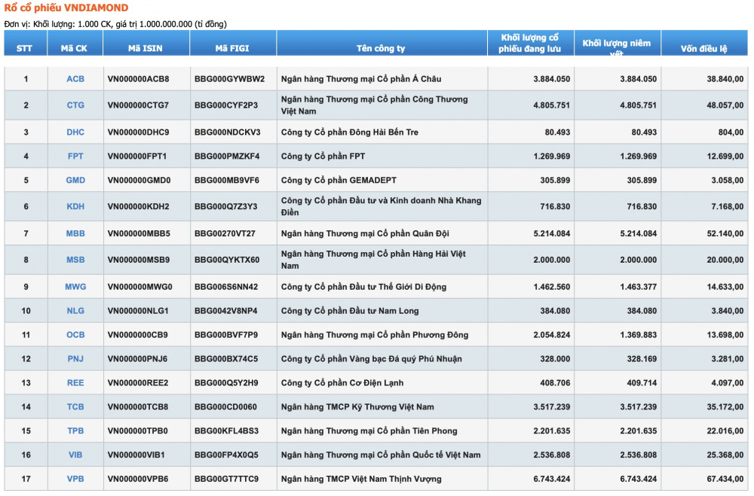Select outstanding volume value 2.054.824

[x=552, y=335]
